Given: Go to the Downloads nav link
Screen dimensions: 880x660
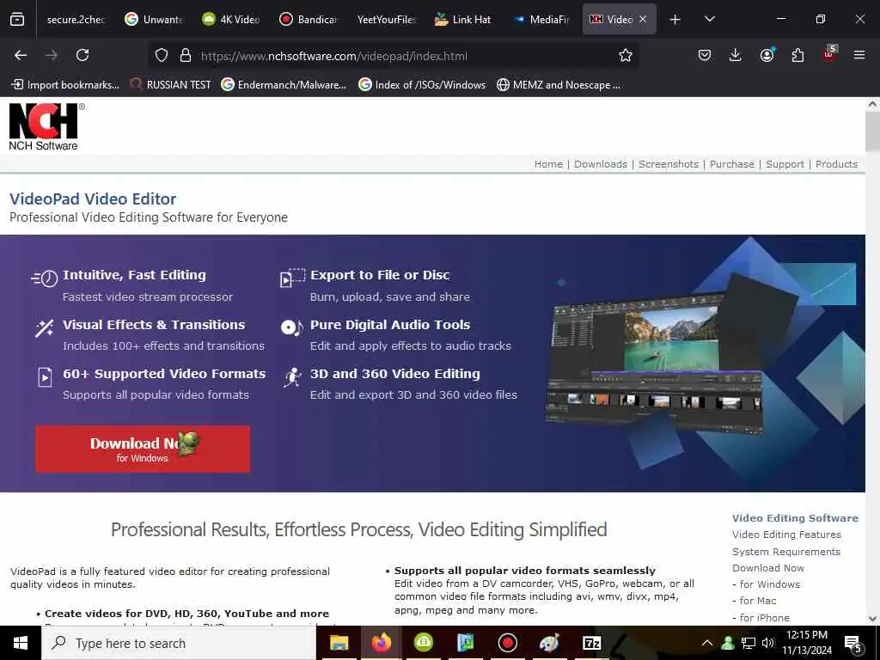Looking at the screenshot, I should (601, 164).
